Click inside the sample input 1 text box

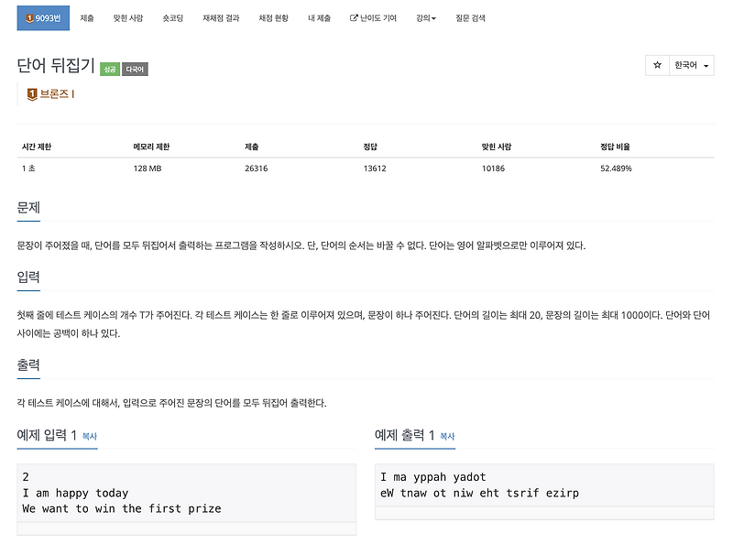click(x=183, y=495)
